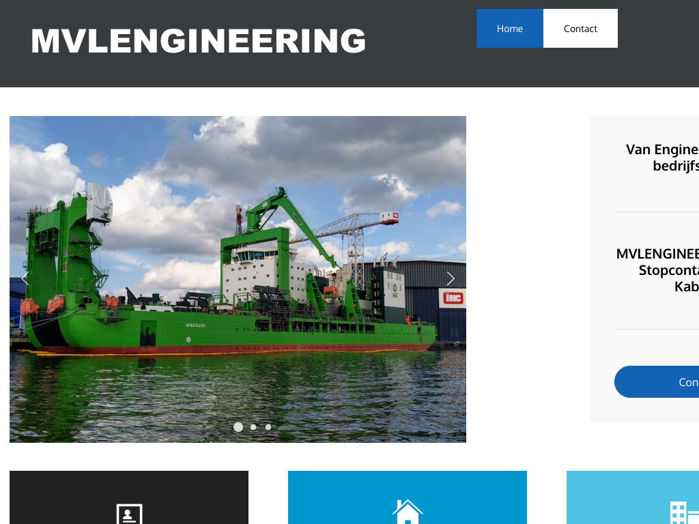Select the 'Van Engine' heading text
The height and width of the screenshot is (524, 699).
[x=662, y=158]
